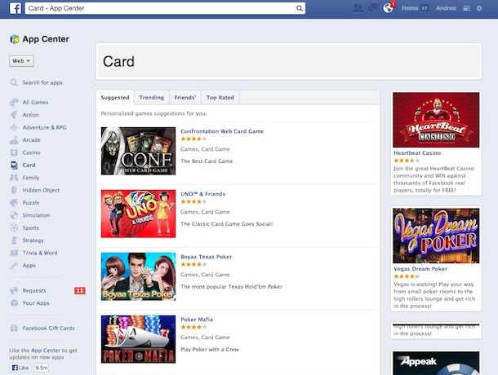Click the Trivia & Word category icon
The height and width of the screenshot is (375, 498).
[x=14, y=253]
